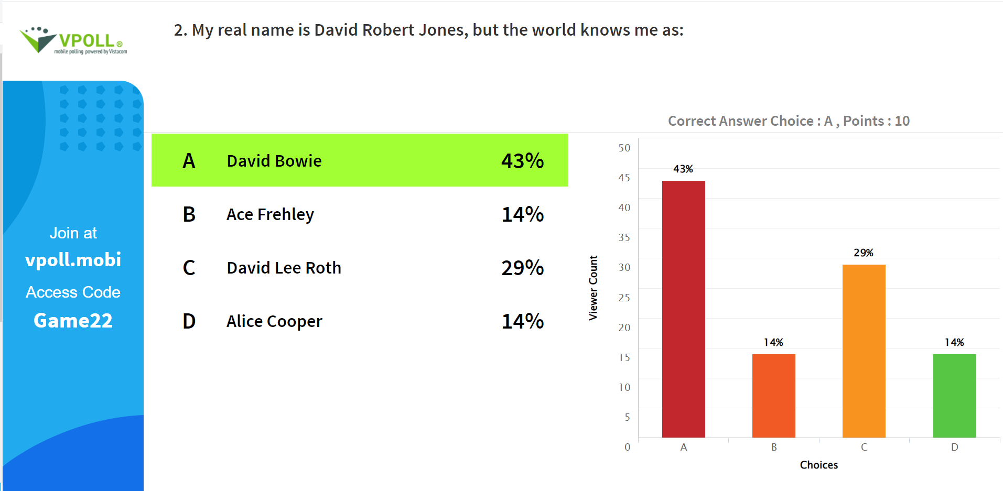Click the 29% label above bar C
Screen dimensions: 1003x491
pyautogui.click(x=864, y=253)
